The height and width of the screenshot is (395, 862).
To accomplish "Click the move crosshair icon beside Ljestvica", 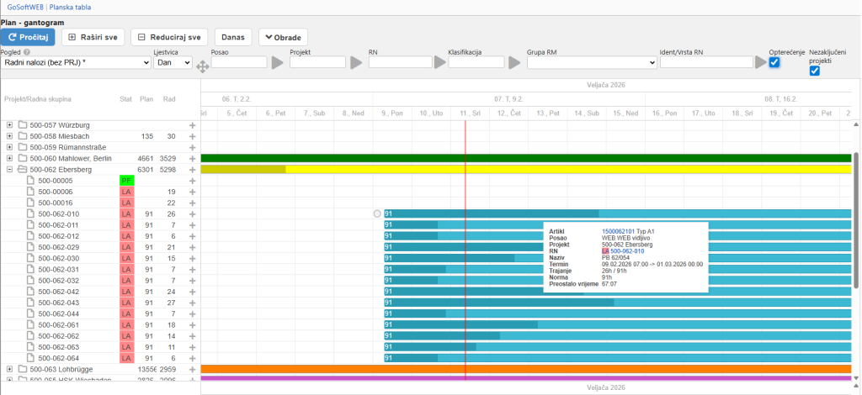I will [x=202, y=67].
